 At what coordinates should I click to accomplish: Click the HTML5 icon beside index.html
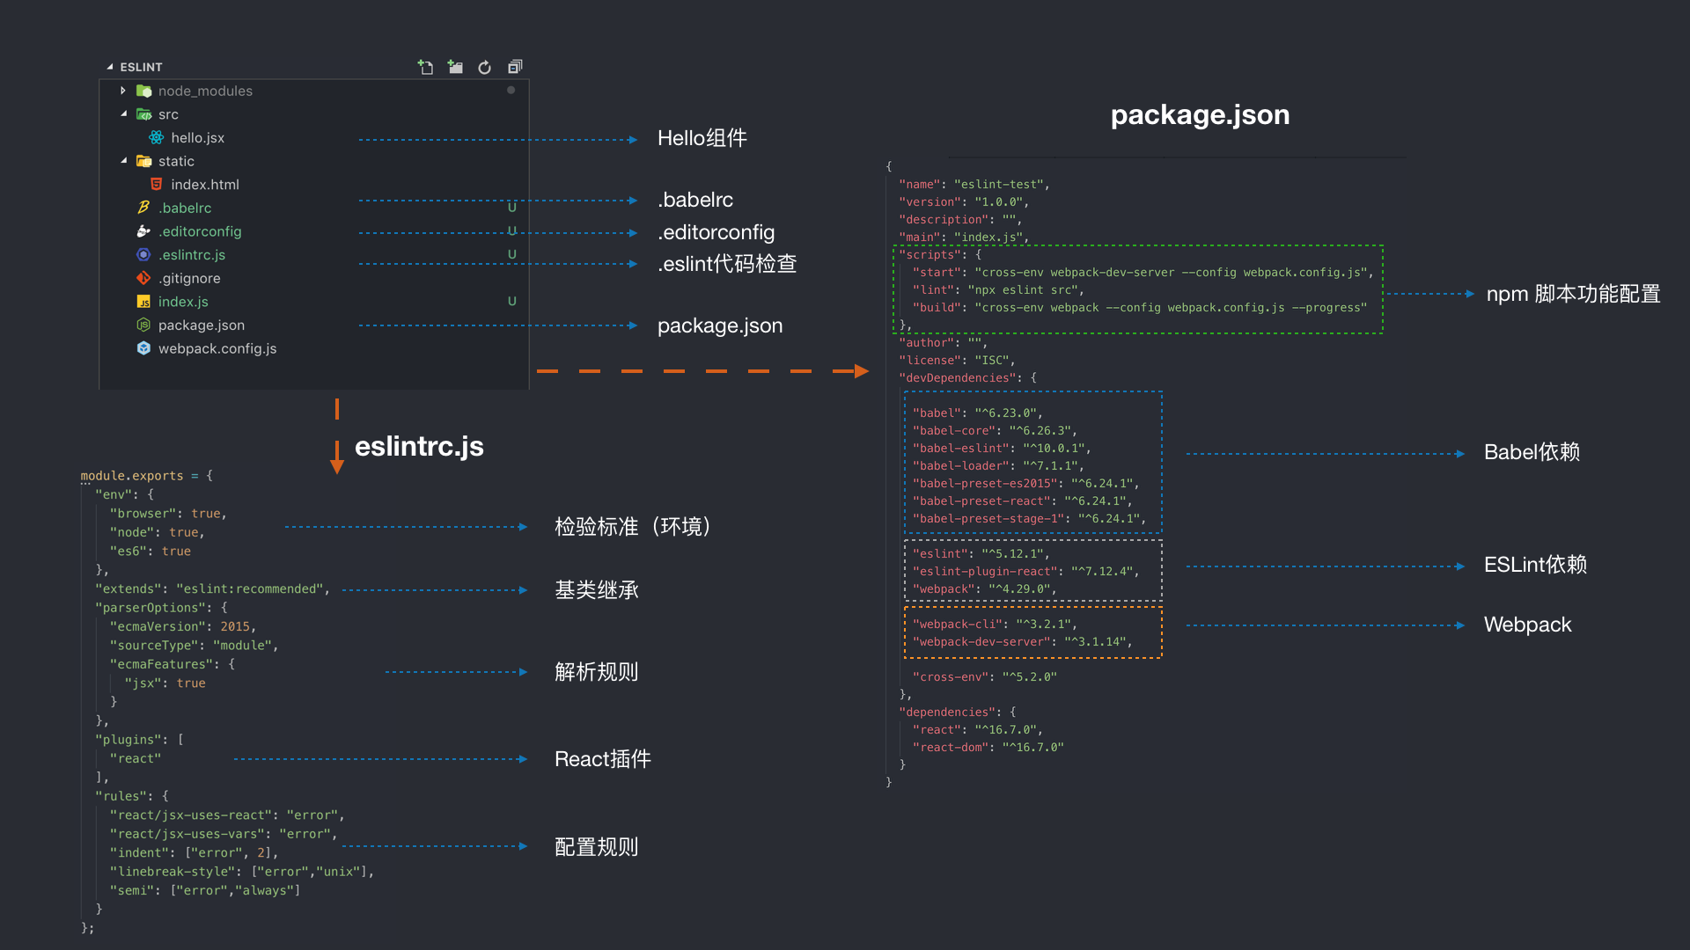click(x=156, y=184)
